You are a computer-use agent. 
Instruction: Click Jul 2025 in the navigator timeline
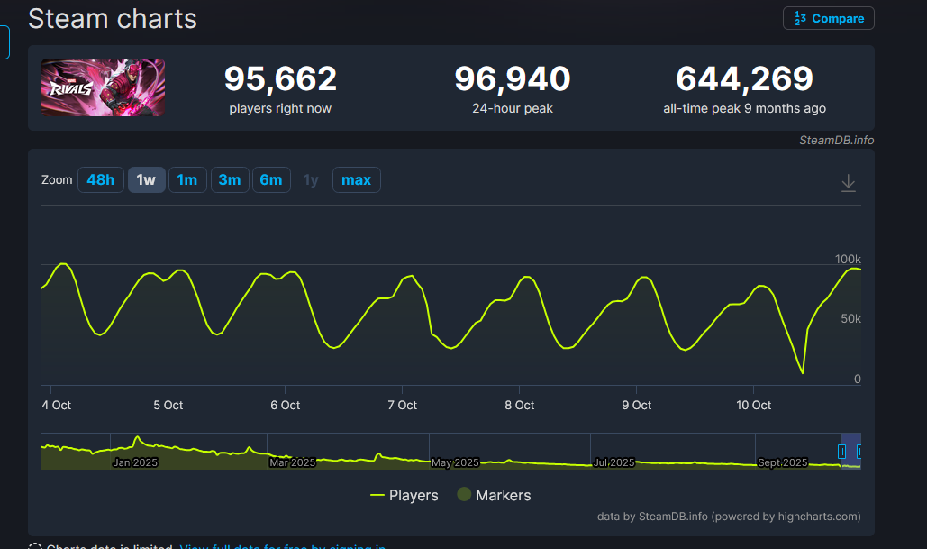[x=614, y=462]
